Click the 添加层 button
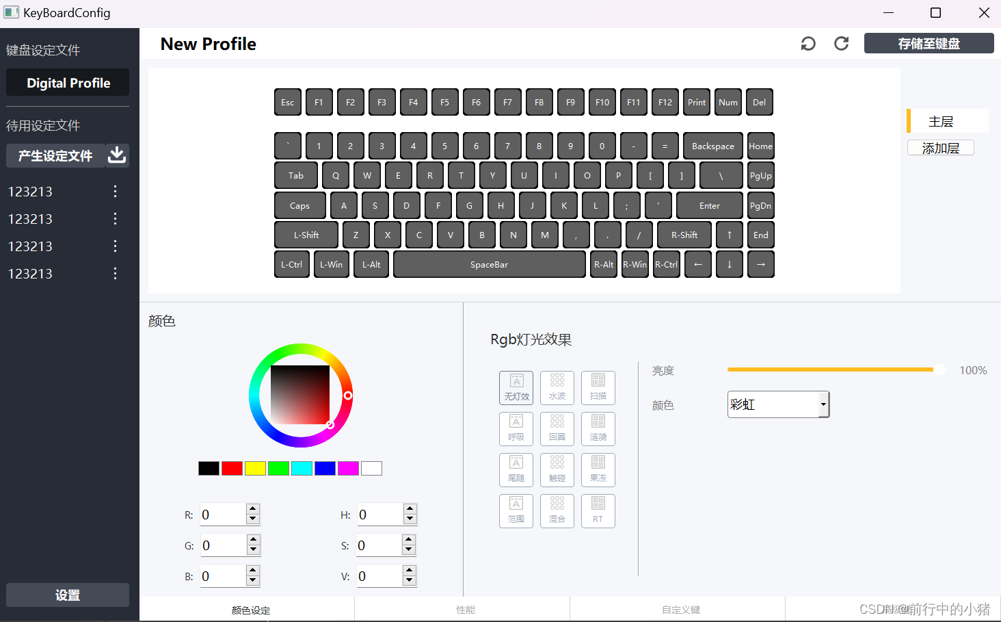Viewport: 1001px width, 622px height. click(x=941, y=148)
